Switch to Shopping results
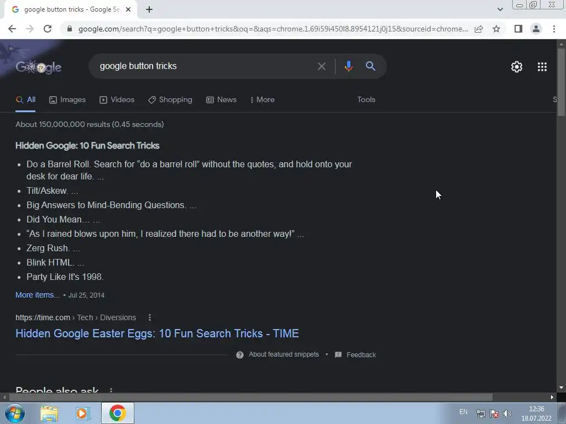Viewport: 566px width, 424px height. click(x=170, y=100)
